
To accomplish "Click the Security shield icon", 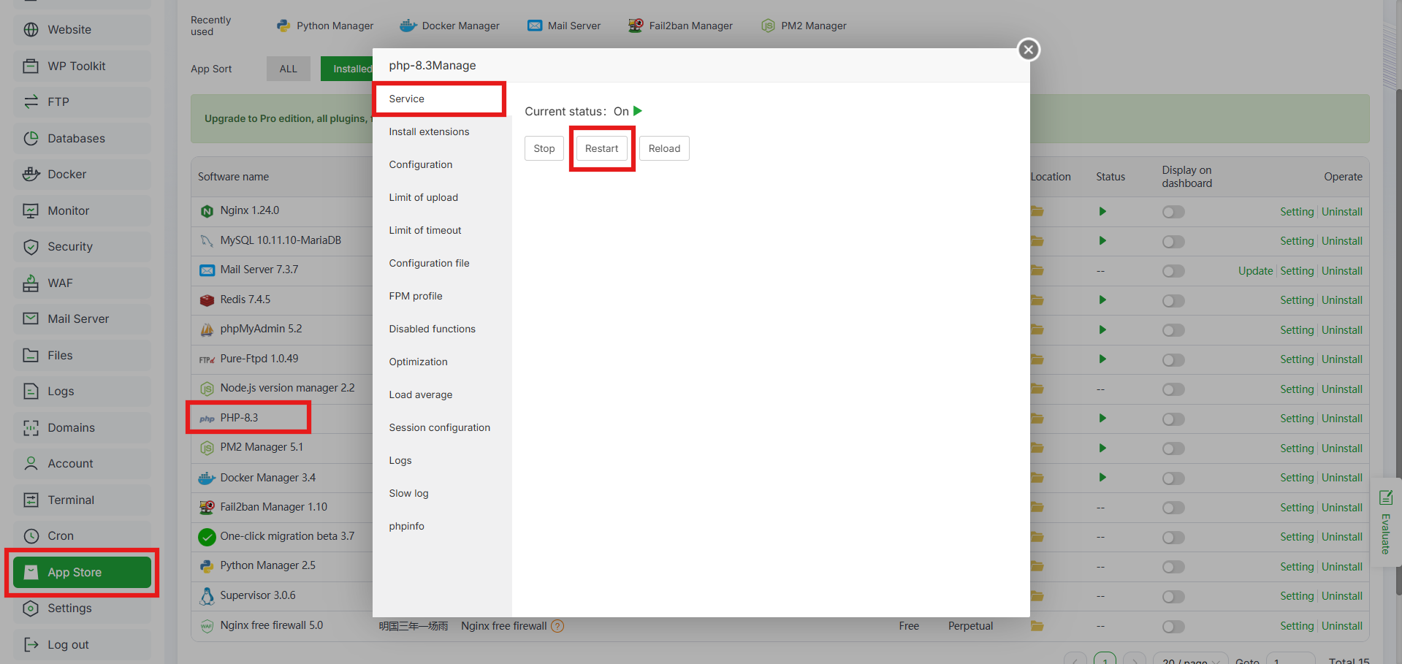I will 31,247.
